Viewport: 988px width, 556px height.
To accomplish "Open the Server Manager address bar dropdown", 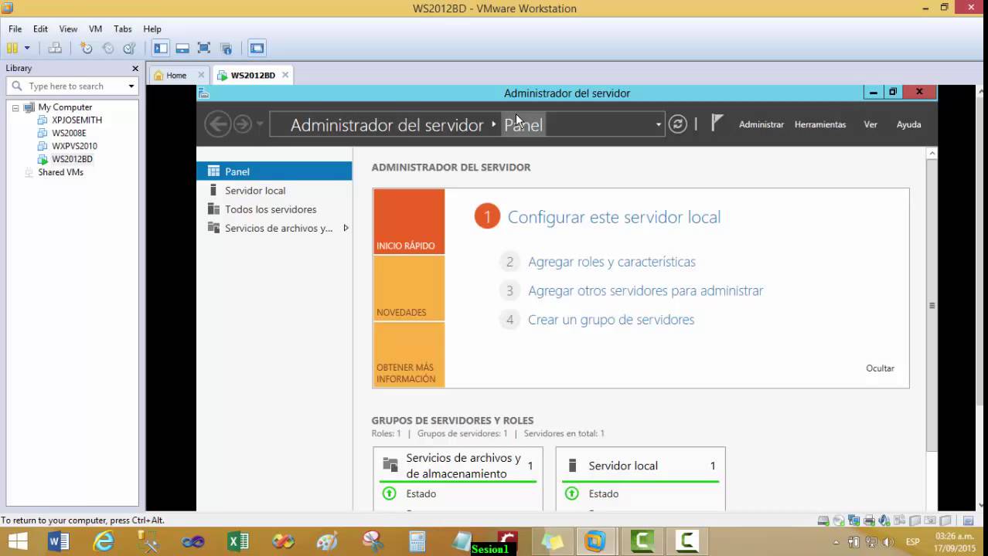I will 659,124.
